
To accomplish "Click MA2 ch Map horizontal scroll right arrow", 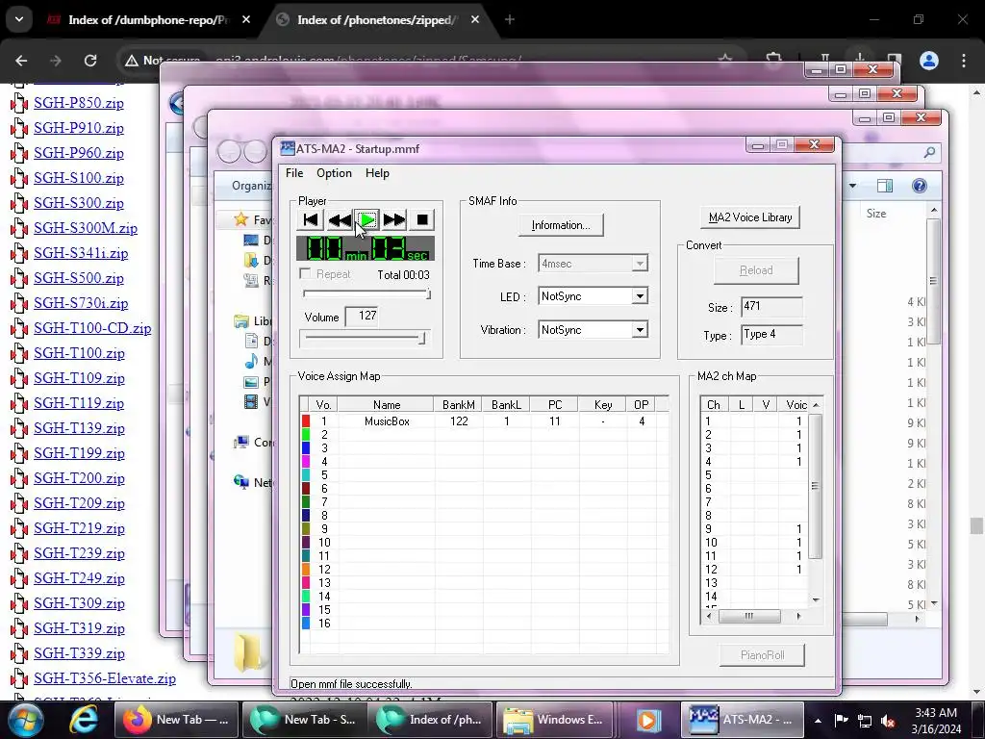I will (x=798, y=617).
